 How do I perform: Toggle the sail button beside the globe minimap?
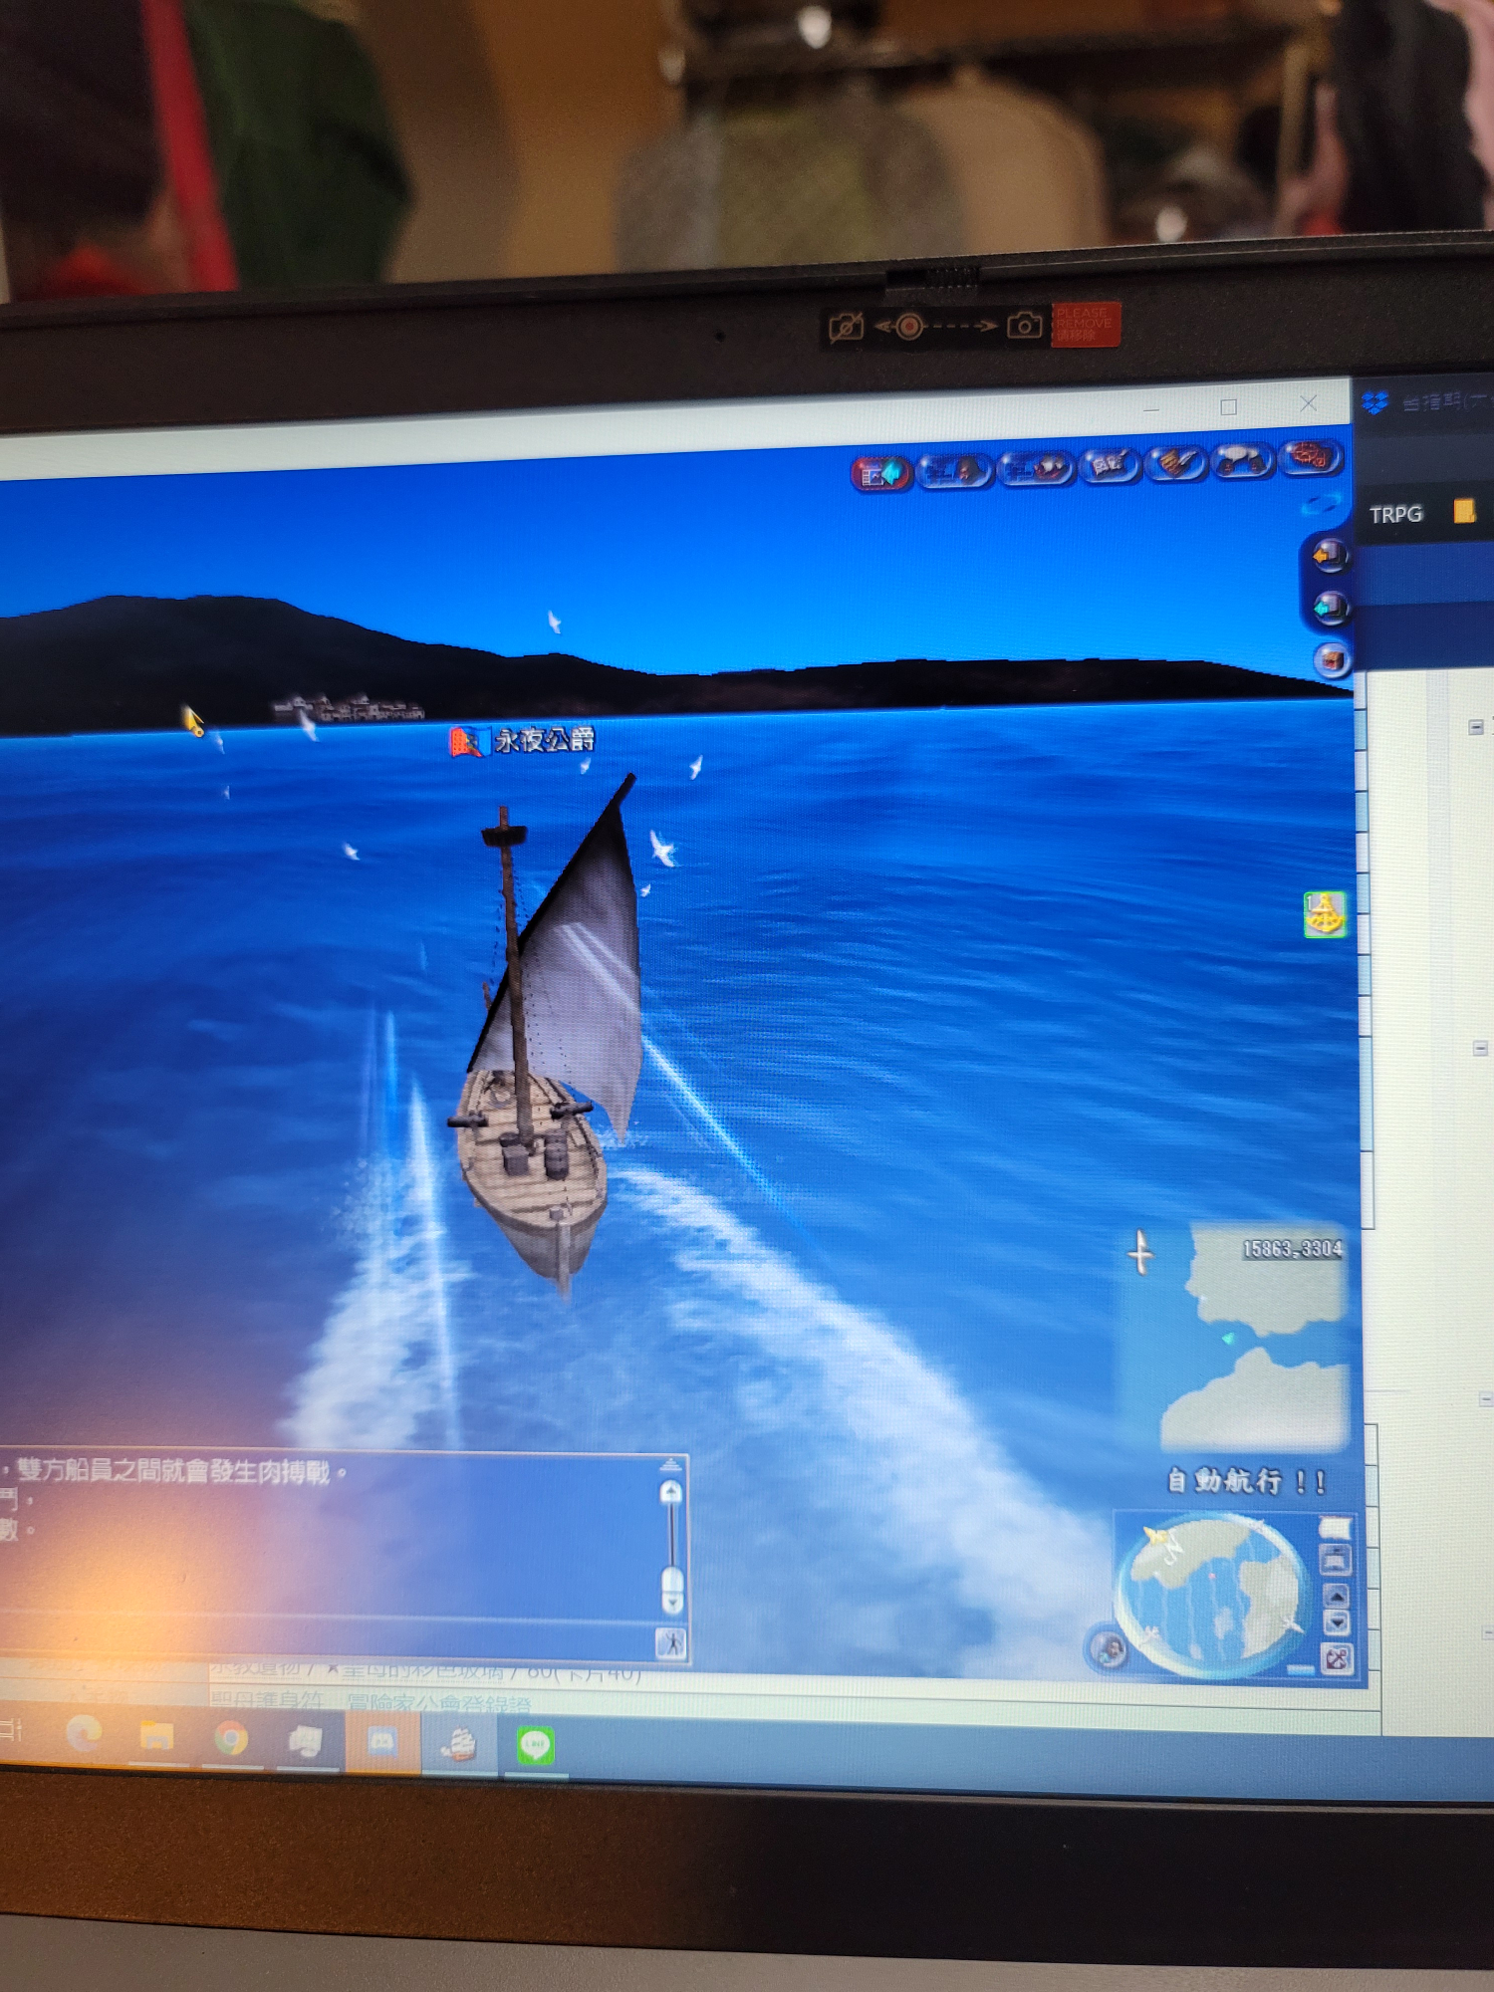pos(1334,1529)
